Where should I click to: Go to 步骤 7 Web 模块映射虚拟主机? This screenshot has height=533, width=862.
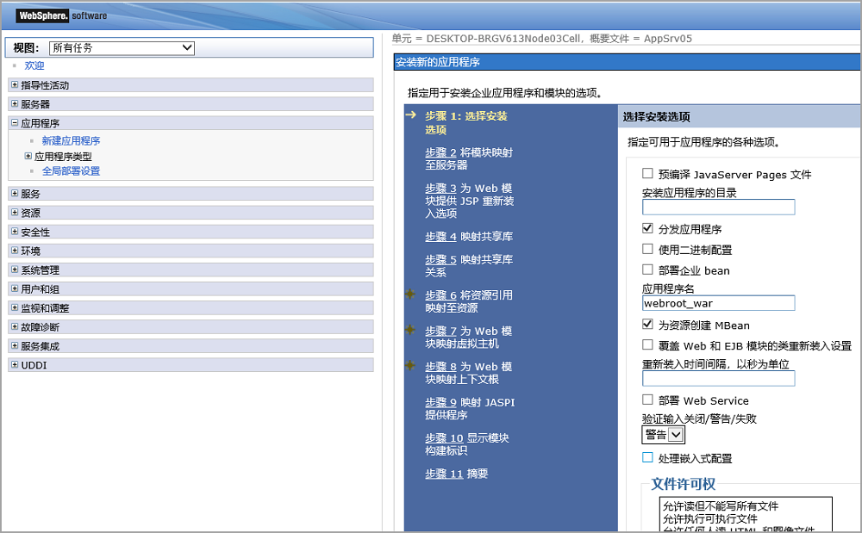click(440, 331)
